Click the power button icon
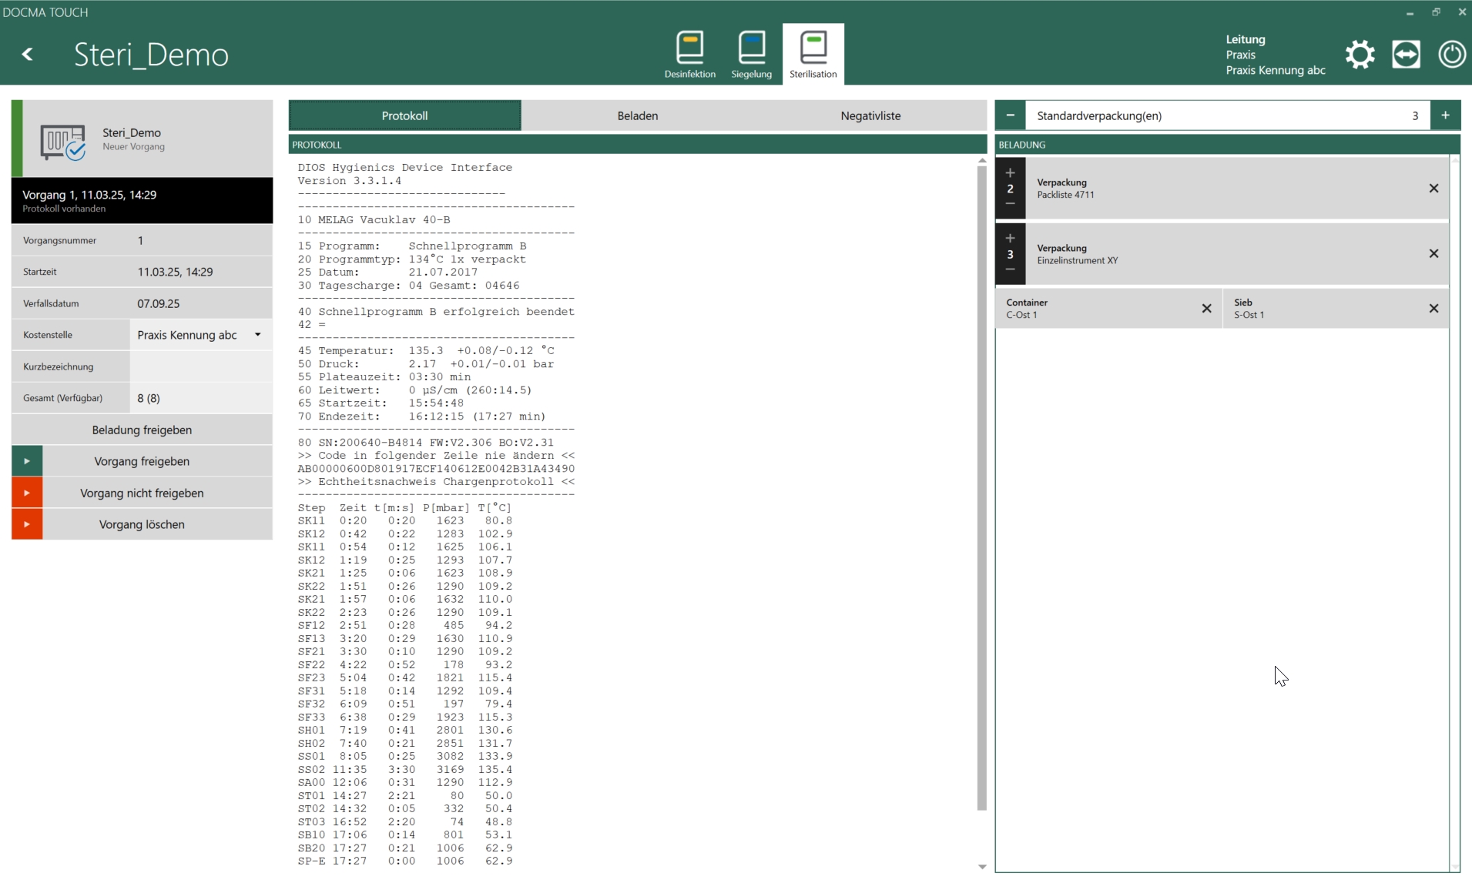 (1452, 54)
